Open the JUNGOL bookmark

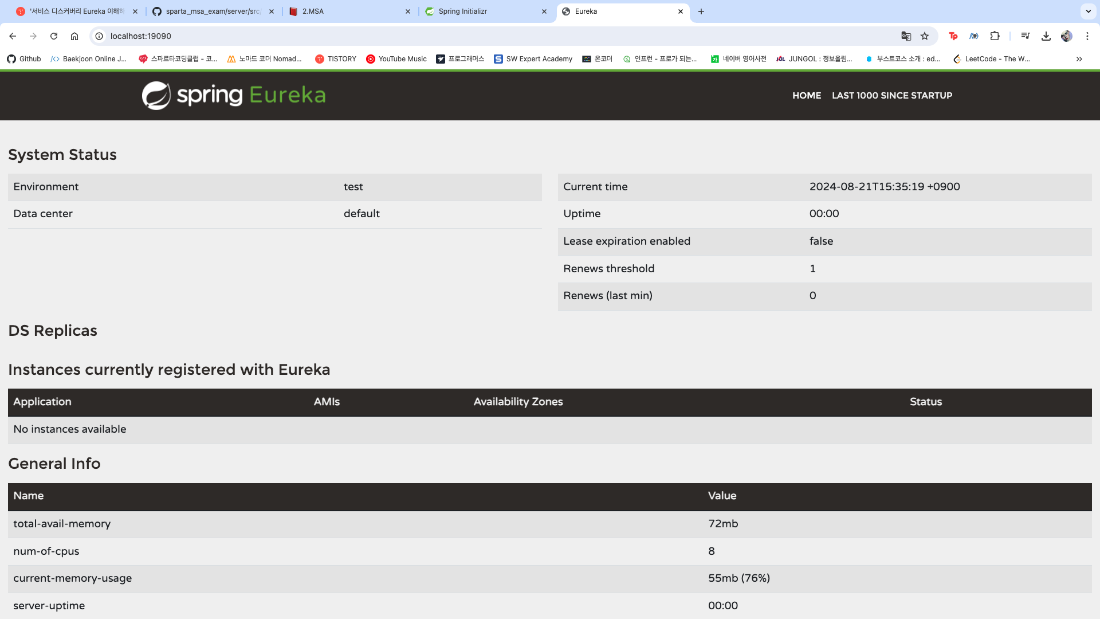[x=815, y=59]
